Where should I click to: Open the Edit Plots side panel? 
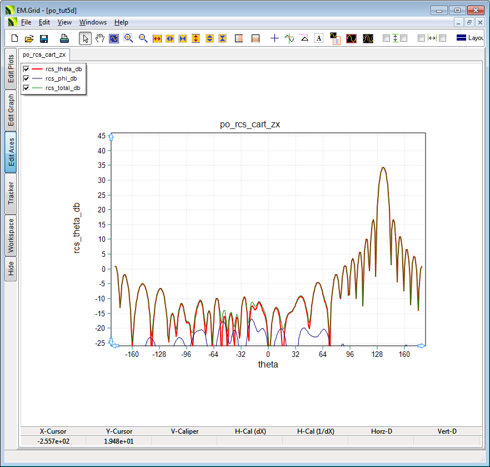click(11, 68)
